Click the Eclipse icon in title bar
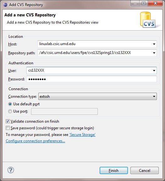 point(5,5)
